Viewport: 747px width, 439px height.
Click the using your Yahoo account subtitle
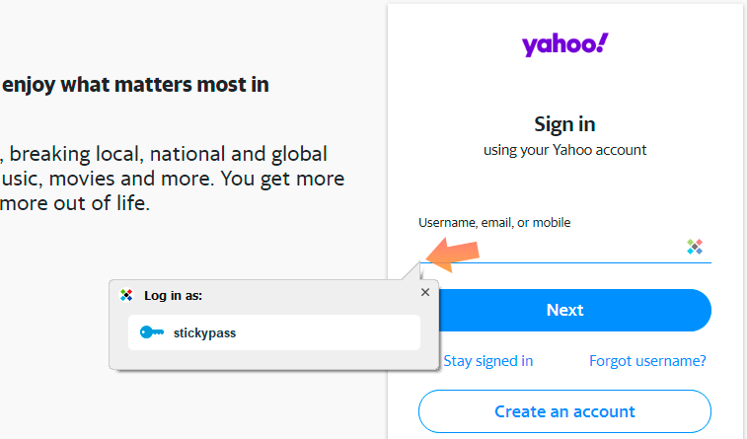click(565, 151)
